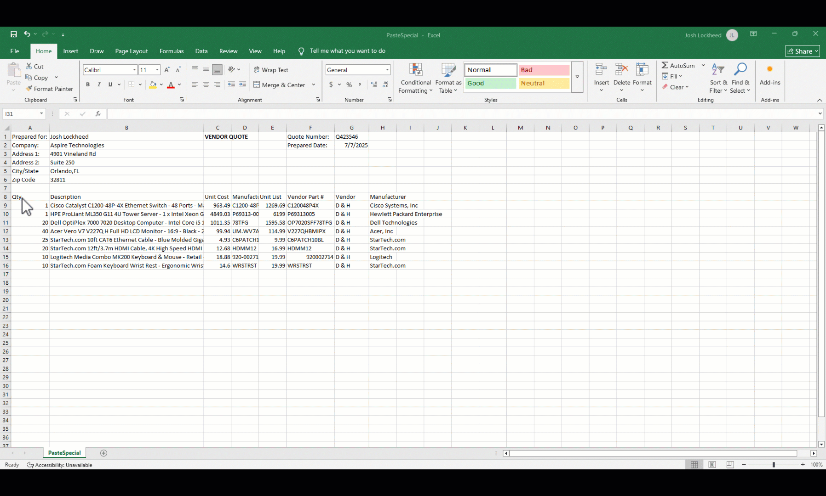Click the Increase Font Size icon
The height and width of the screenshot is (496, 826).
coord(167,70)
